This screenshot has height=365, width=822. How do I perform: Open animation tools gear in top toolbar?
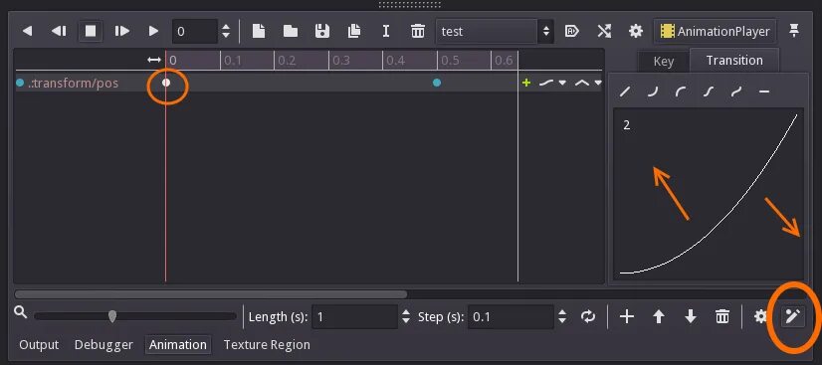pos(635,32)
